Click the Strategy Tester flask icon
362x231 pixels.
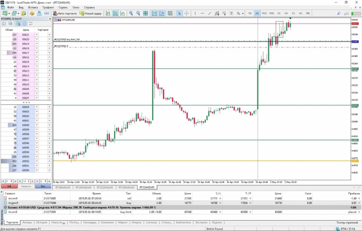coord(39,14)
